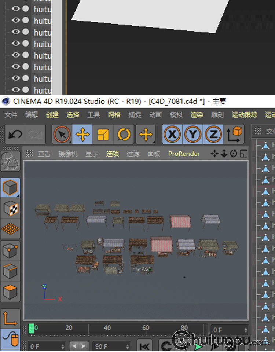Select the Workplane orange grid icon
275x352 pixels.
point(11,229)
